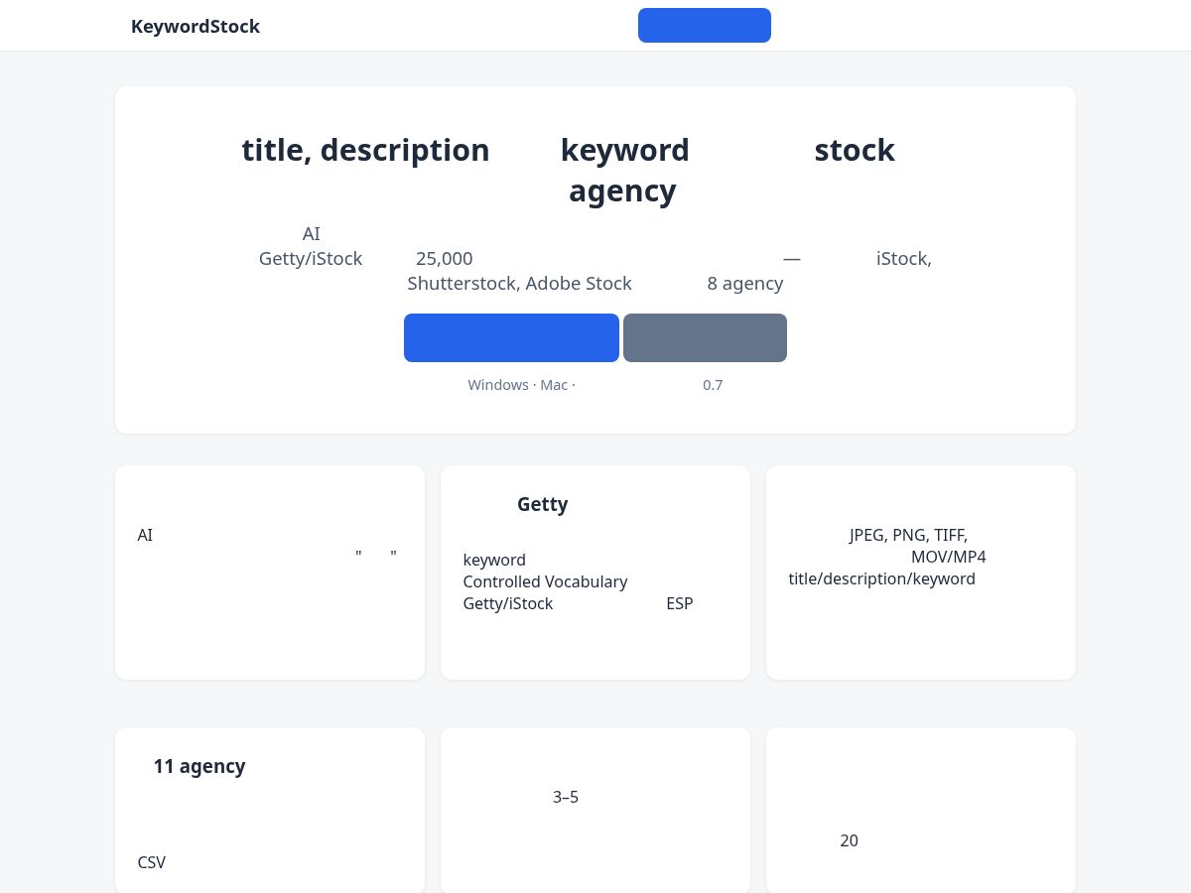
Task: Click "AI" in the first feature card
Action: point(145,535)
